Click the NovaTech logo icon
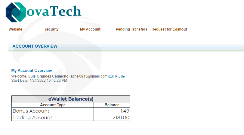Image resolution: width=244 pixels, height=135 pixels. click(x=16, y=12)
